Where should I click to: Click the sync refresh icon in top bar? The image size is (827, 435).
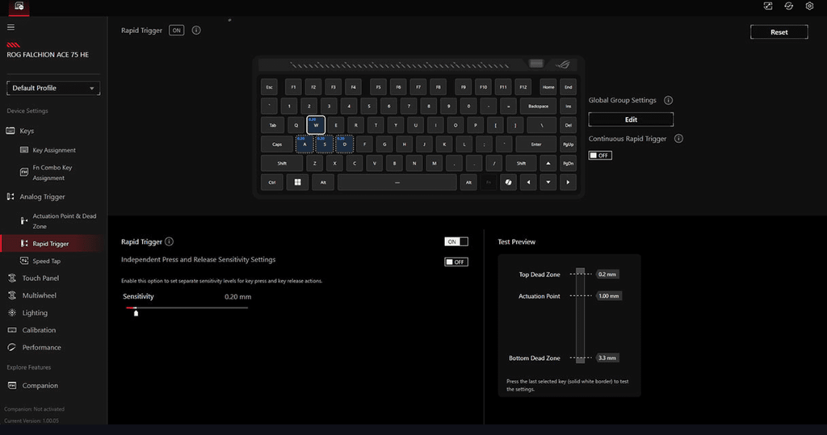coord(788,6)
